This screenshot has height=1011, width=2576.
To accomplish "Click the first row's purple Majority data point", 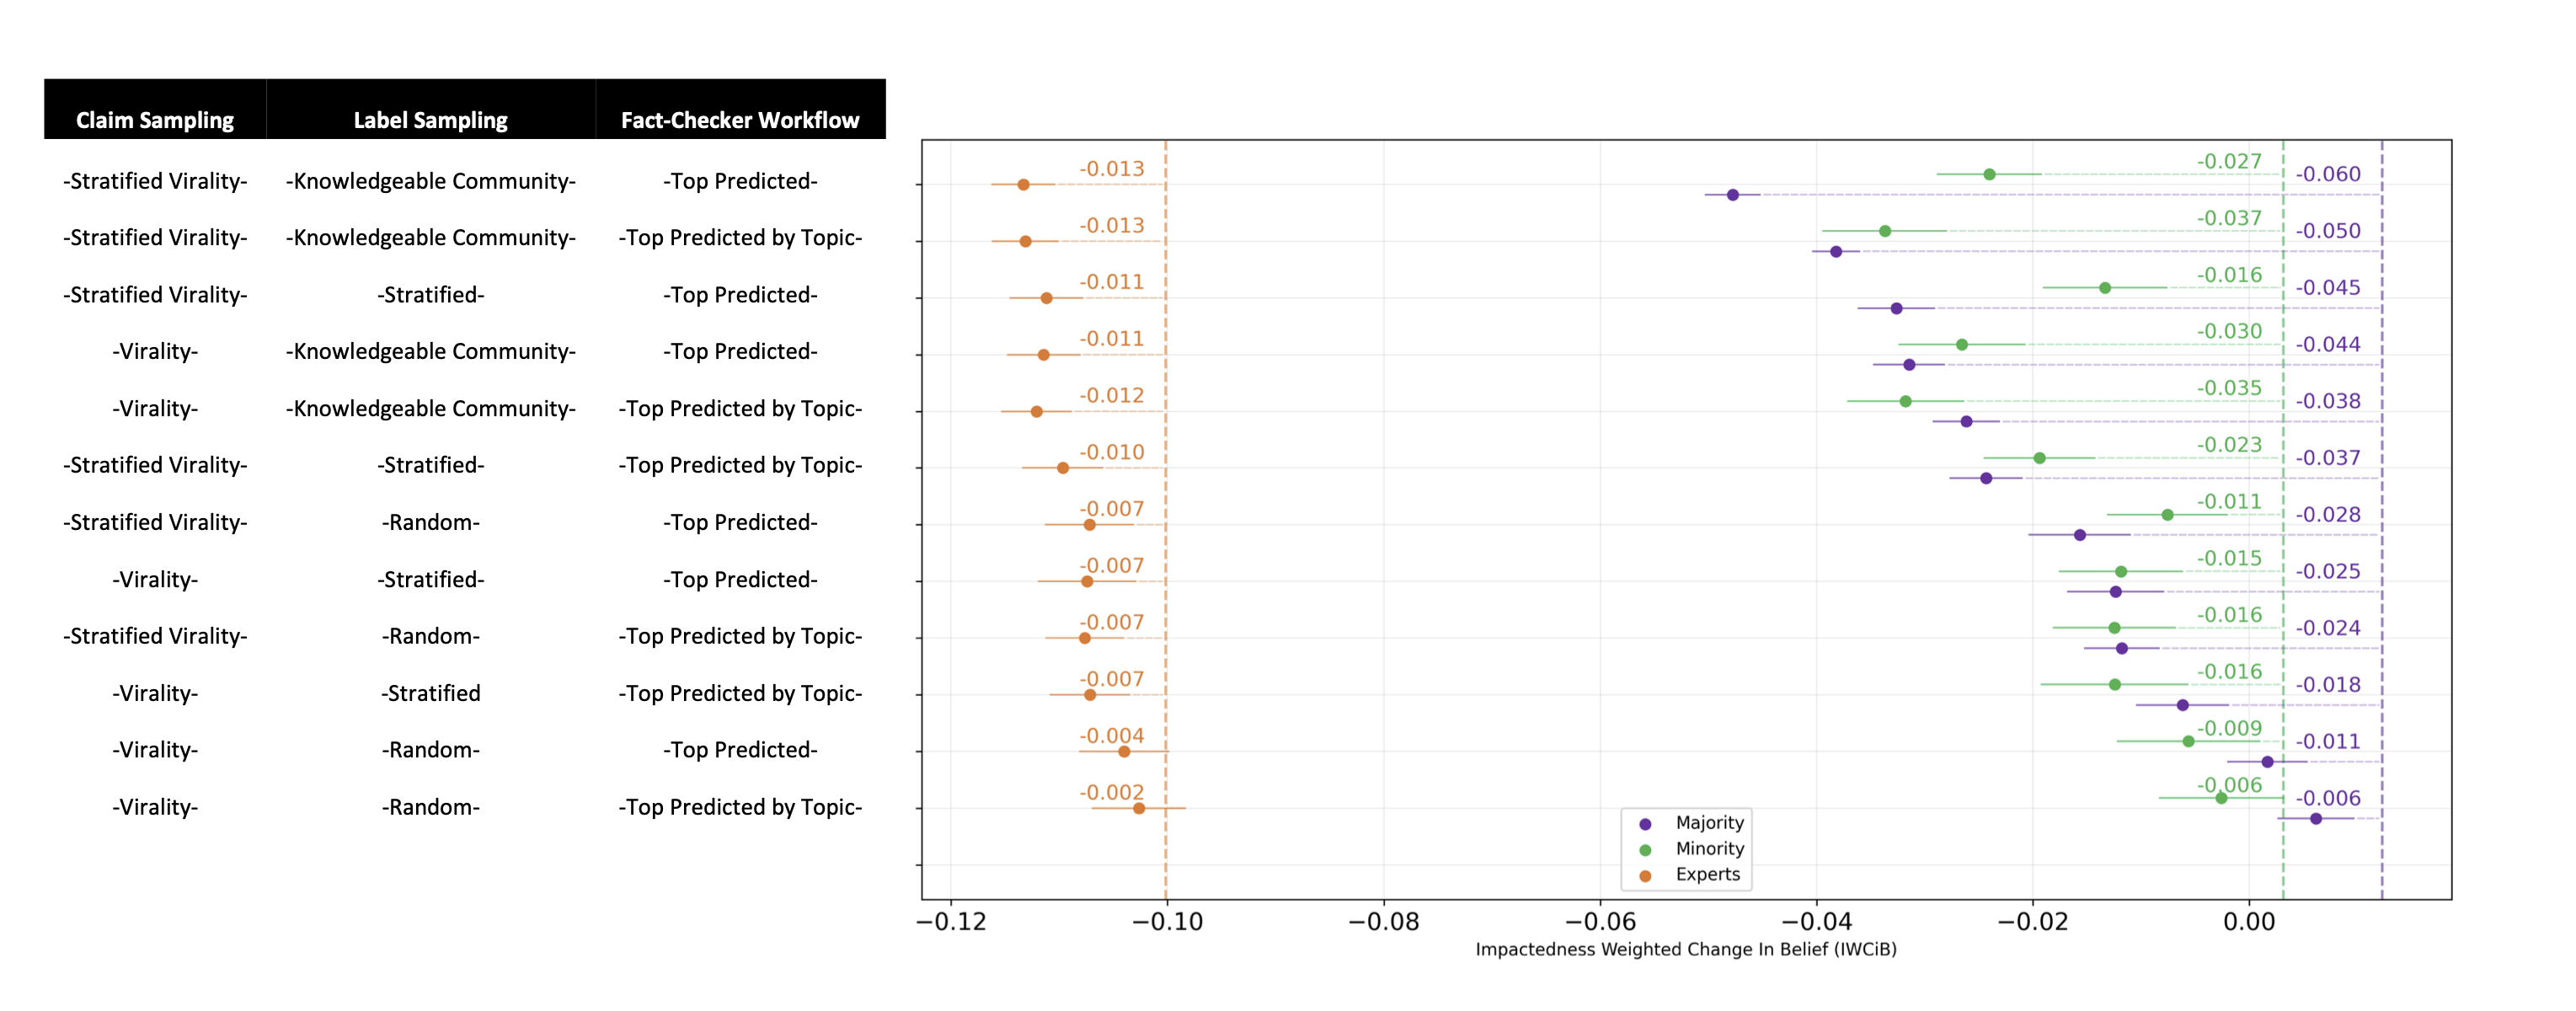I will pyautogui.click(x=1733, y=195).
